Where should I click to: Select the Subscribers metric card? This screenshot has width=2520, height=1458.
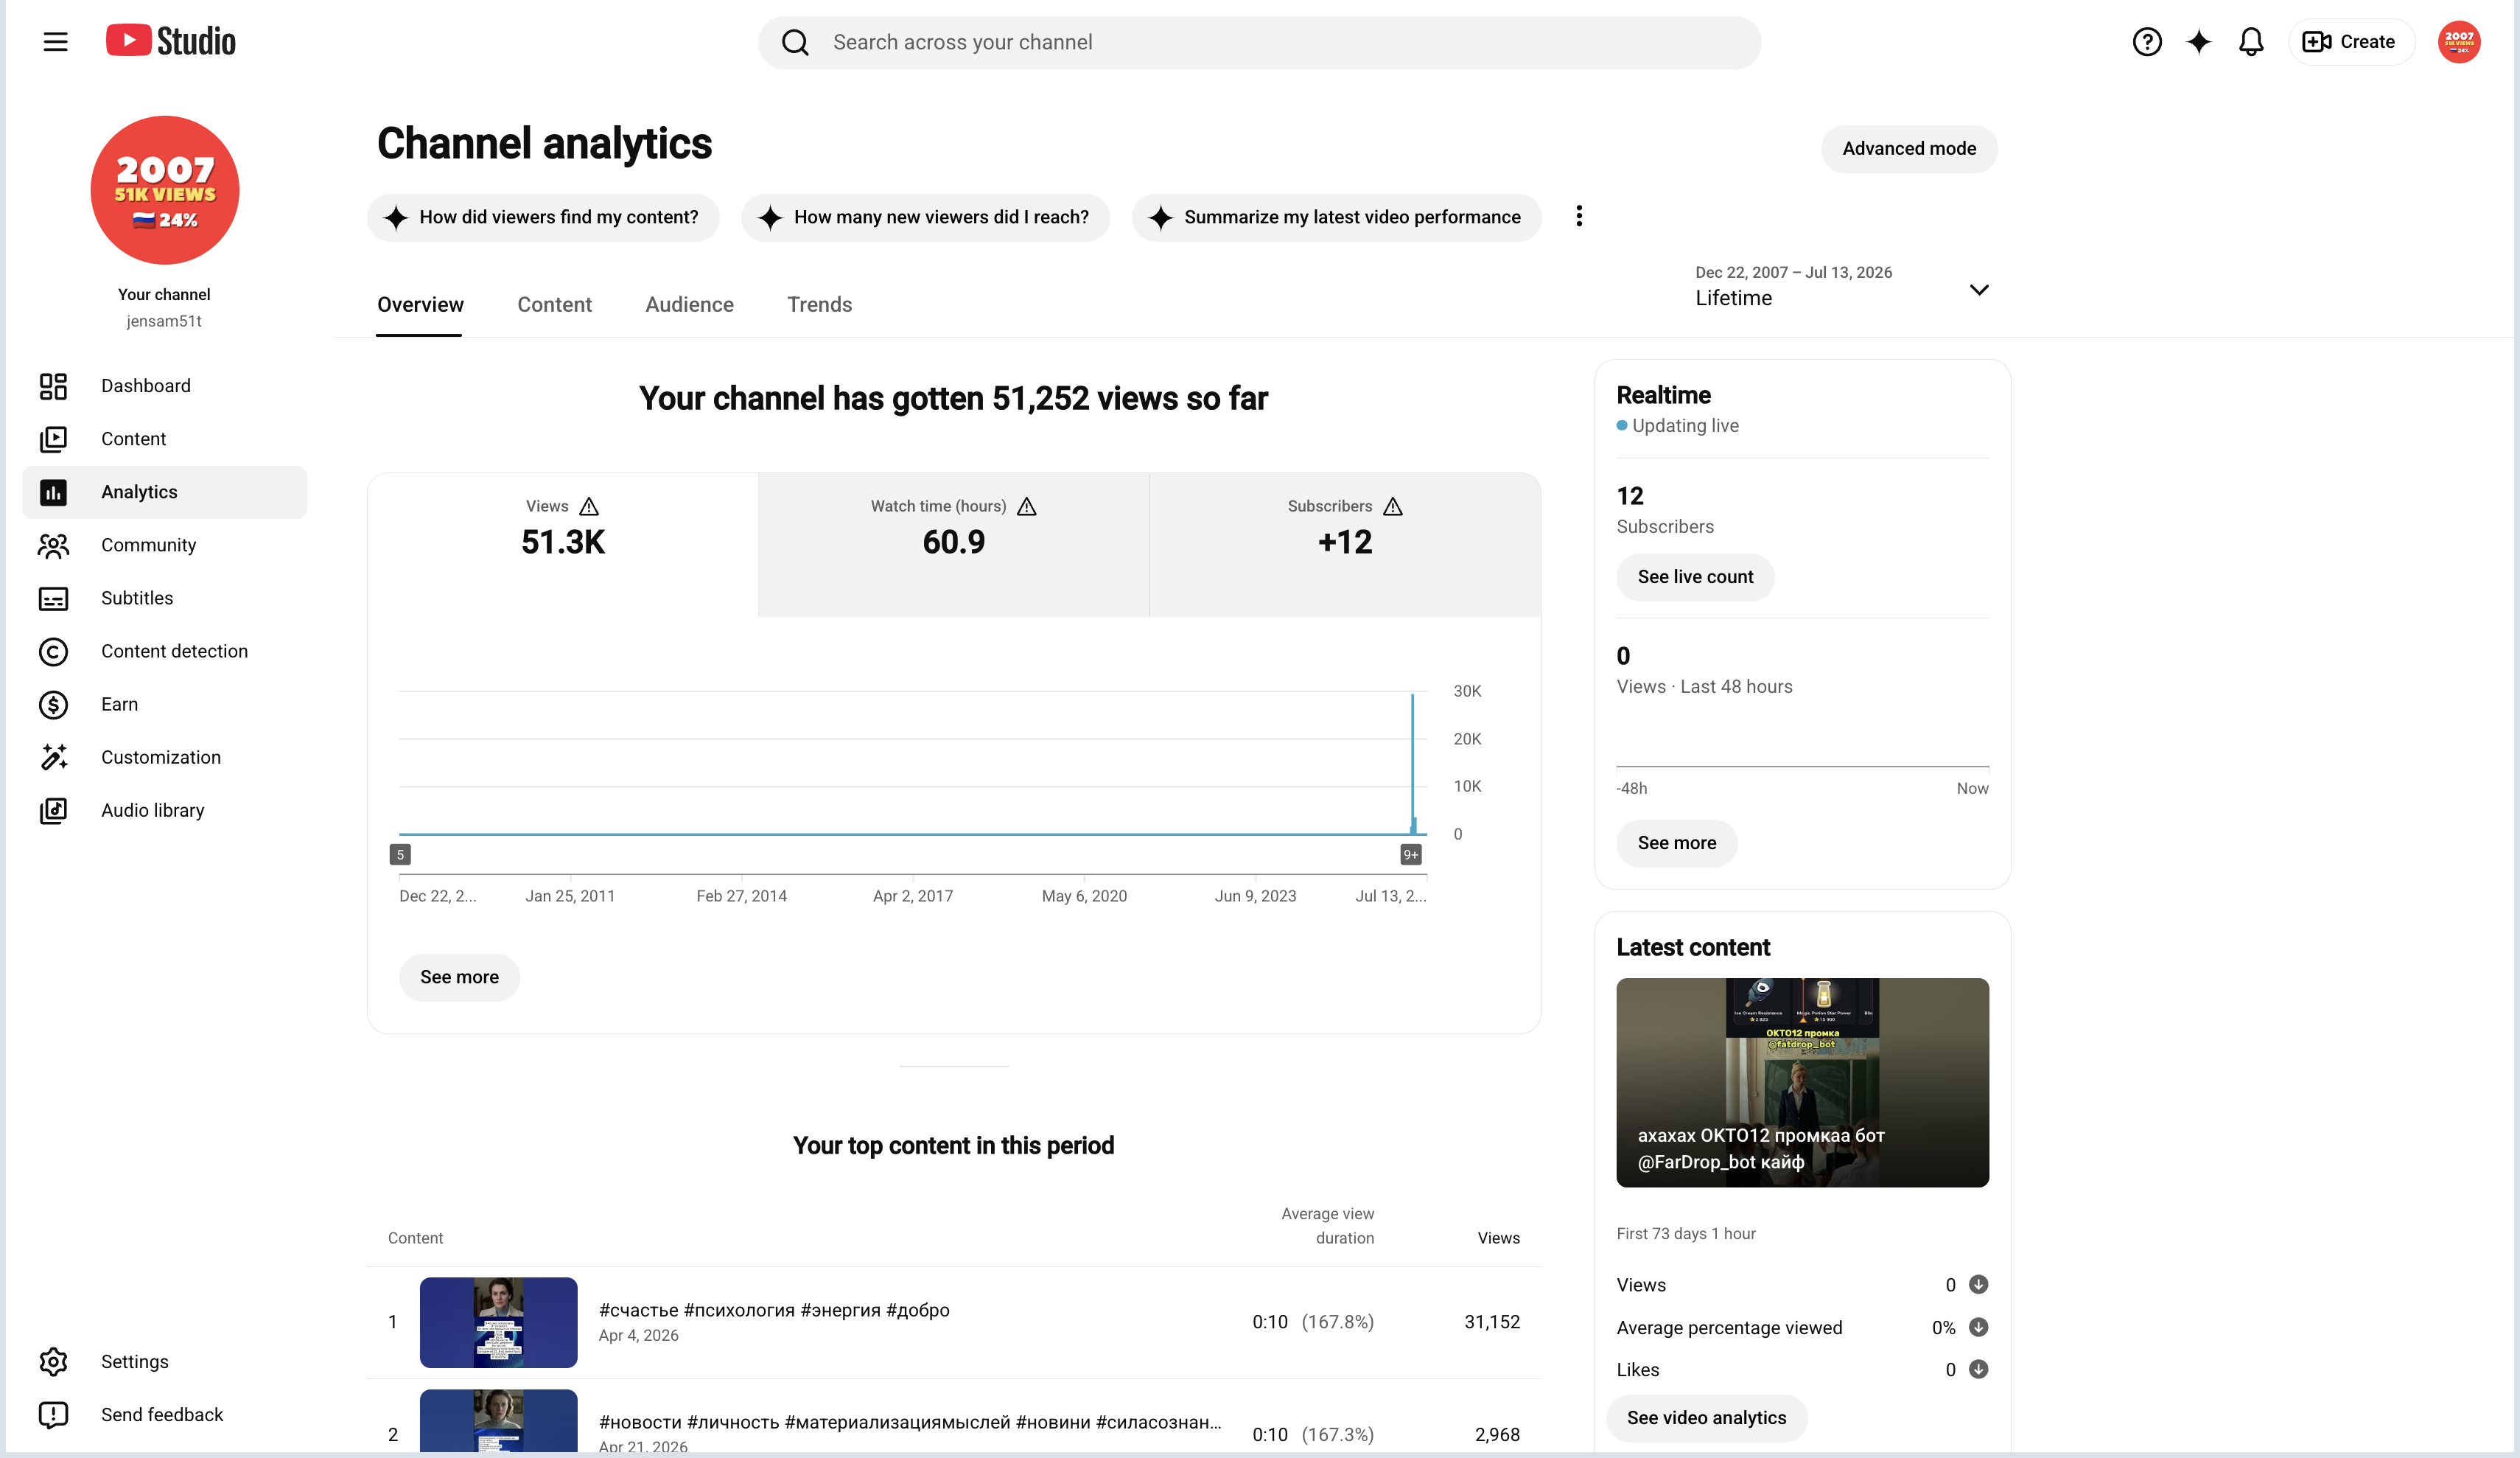pyautogui.click(x=1345, y=545)
